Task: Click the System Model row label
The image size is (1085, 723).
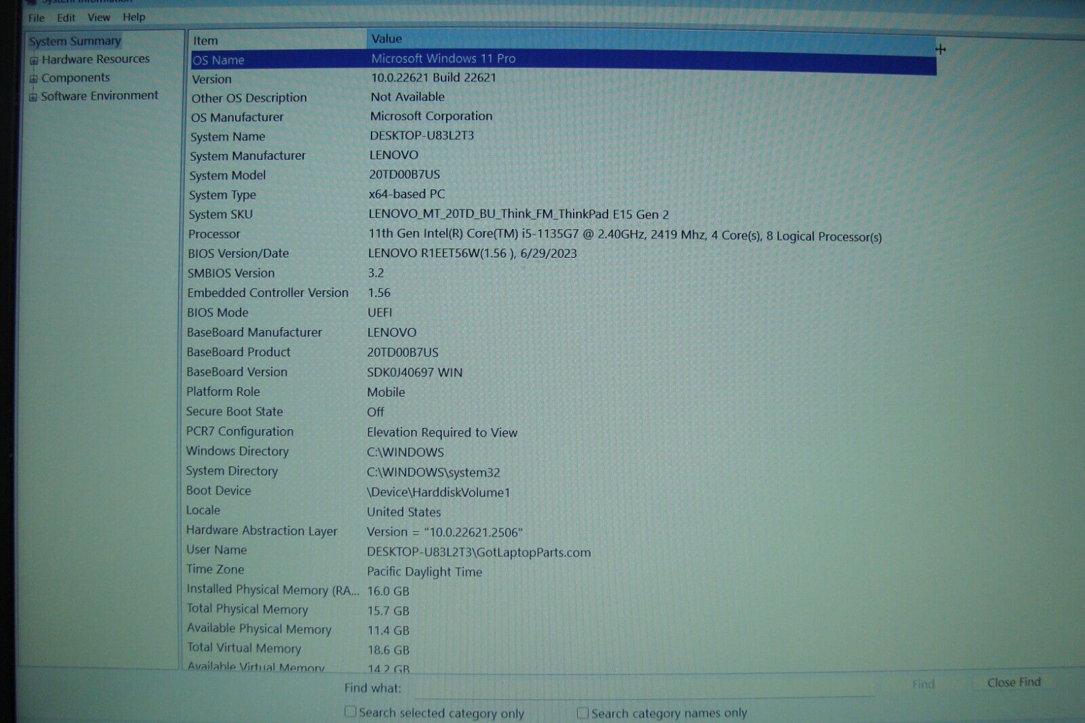Action: click(x=227, y=175)
